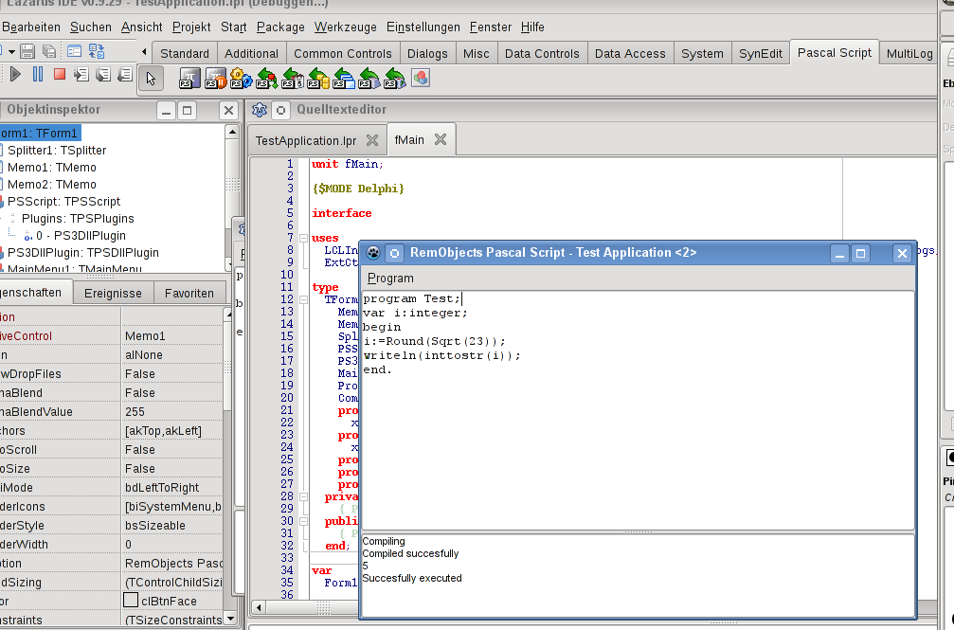This screenshot has height=630, width=954.
Task: Open the Ereignisse tab in Objektinspektor
Action: click(113, 293)
